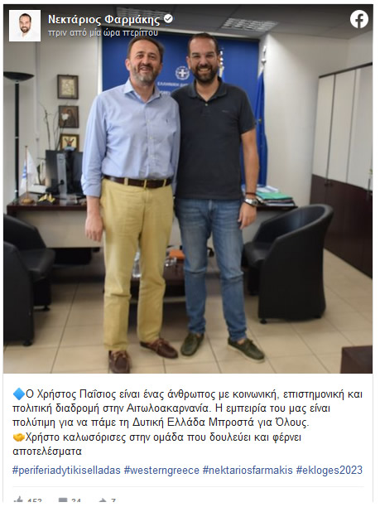Follow the #ekloges2023 hashtag

(329, 471)
